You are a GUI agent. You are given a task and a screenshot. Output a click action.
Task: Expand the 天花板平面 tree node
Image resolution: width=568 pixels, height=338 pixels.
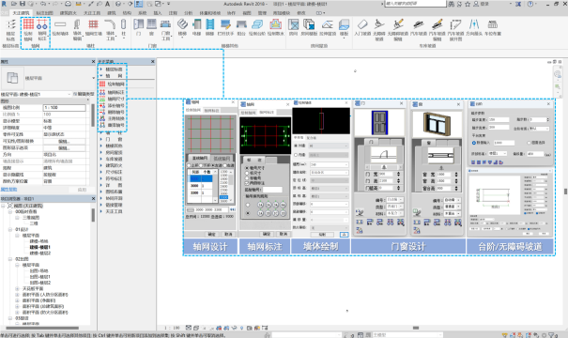[17, 289]
